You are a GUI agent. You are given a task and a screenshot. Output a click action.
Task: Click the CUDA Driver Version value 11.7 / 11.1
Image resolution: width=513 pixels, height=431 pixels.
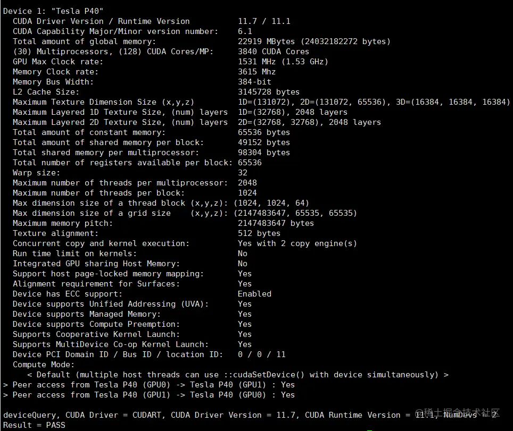[x=264, y=21]
